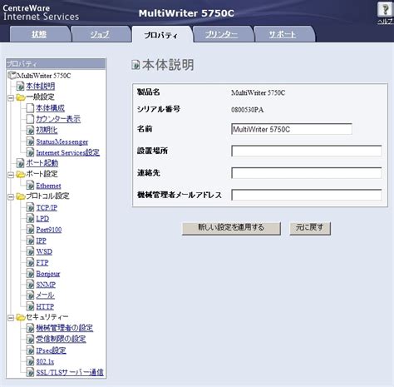394x387 pixels.
Task: Collapse the ポート設定 tree node
Action: tap(11, 175)
